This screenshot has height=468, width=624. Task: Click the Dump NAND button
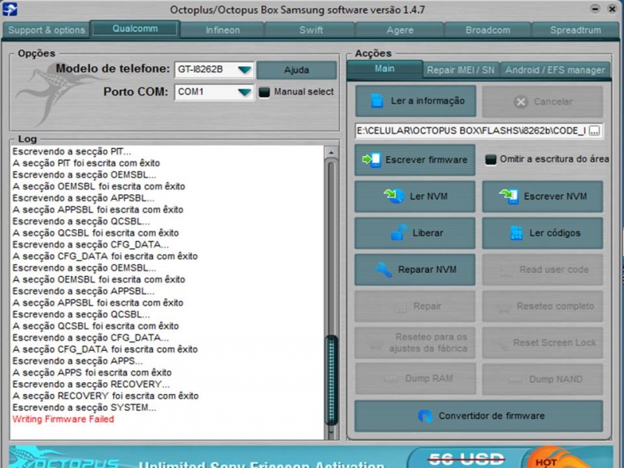click(542, 379)
